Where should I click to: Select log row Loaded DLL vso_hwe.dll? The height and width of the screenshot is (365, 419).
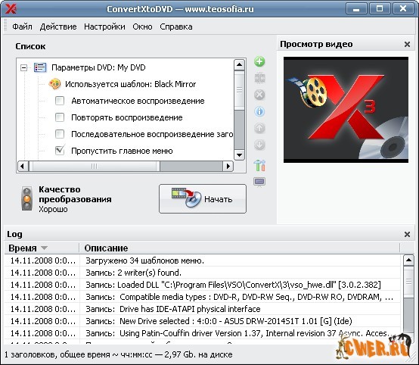202,285
